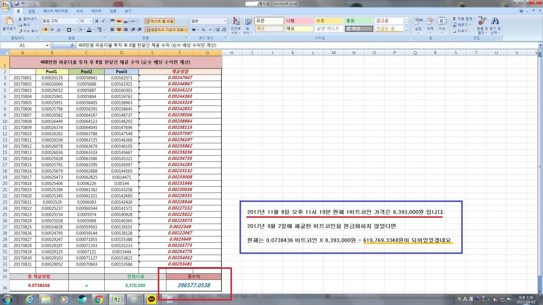Open the 데이터 (Data) ribbon tab

pyautogui.click(x=96, y=11)
